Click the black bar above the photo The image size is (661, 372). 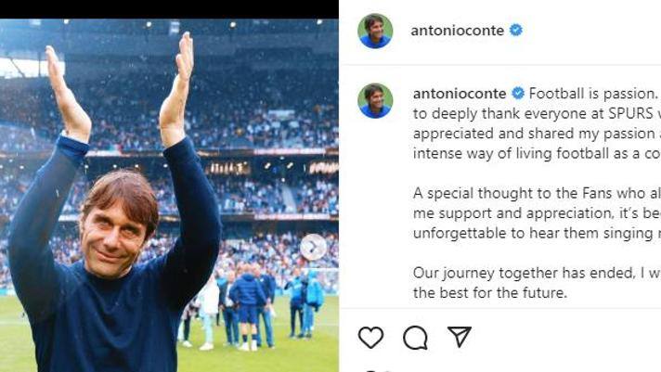(x=169, y=9)
